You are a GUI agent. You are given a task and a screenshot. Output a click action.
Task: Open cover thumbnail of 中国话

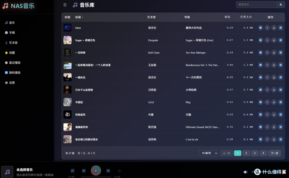[x=67, y=102]
